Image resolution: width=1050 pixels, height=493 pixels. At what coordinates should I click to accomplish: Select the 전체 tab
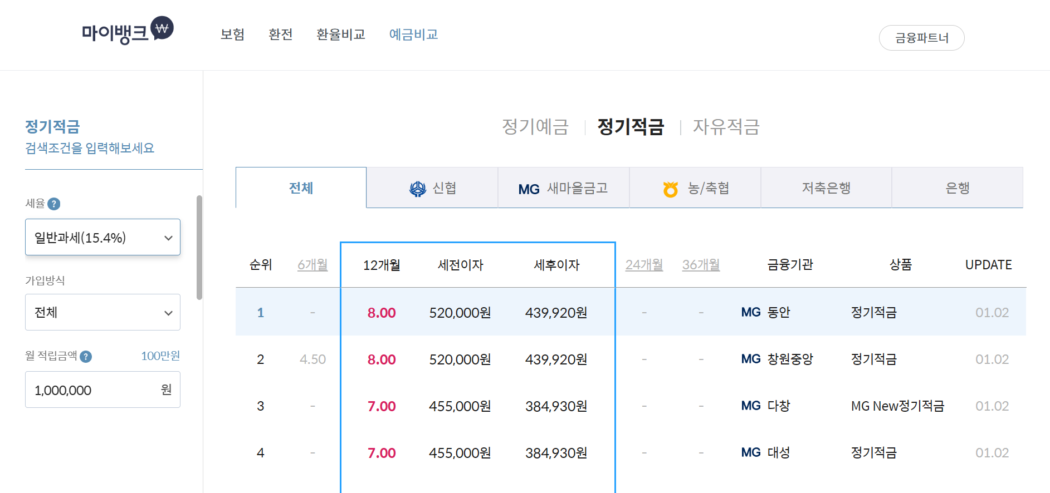[301, 188]
